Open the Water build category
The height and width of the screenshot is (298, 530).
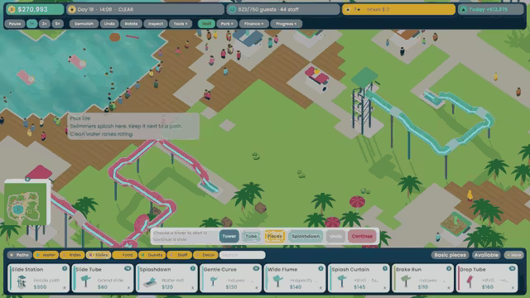[x=46, y=255]
